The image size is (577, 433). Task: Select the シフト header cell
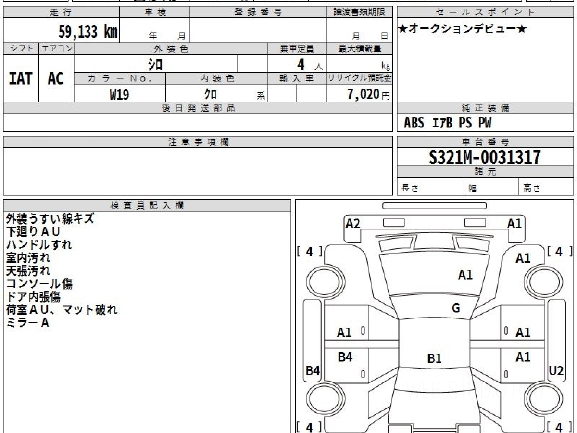[x=21, y=49]
